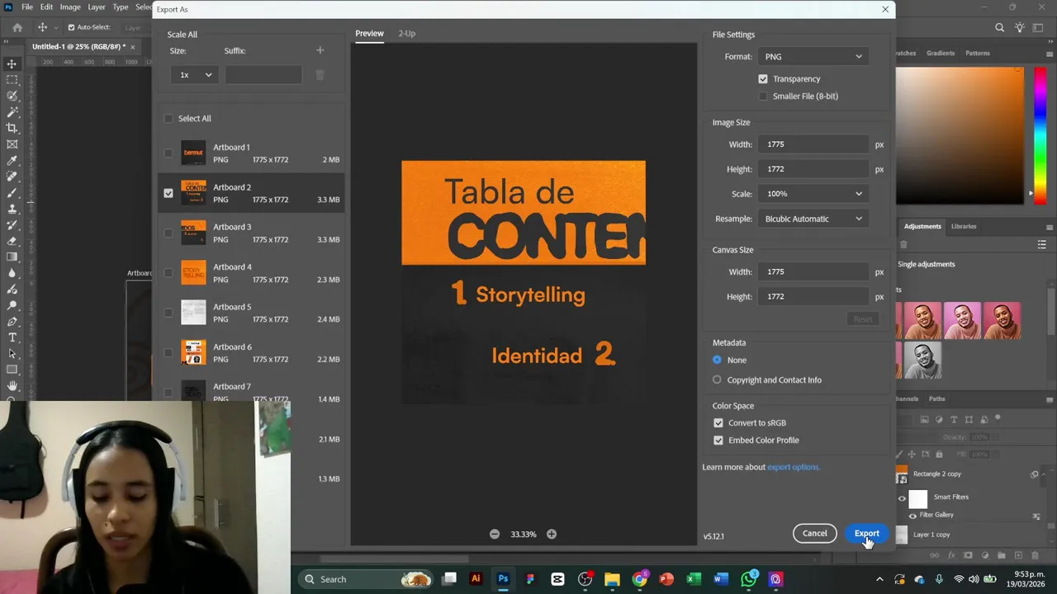The height and width of the screenshot is (594, 1057).
Task: Open Excel from the taskbar
Action: point(694,579)
